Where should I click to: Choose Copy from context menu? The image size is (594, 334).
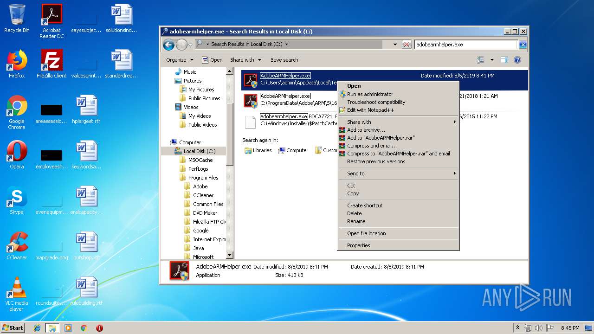click(398, 193)
